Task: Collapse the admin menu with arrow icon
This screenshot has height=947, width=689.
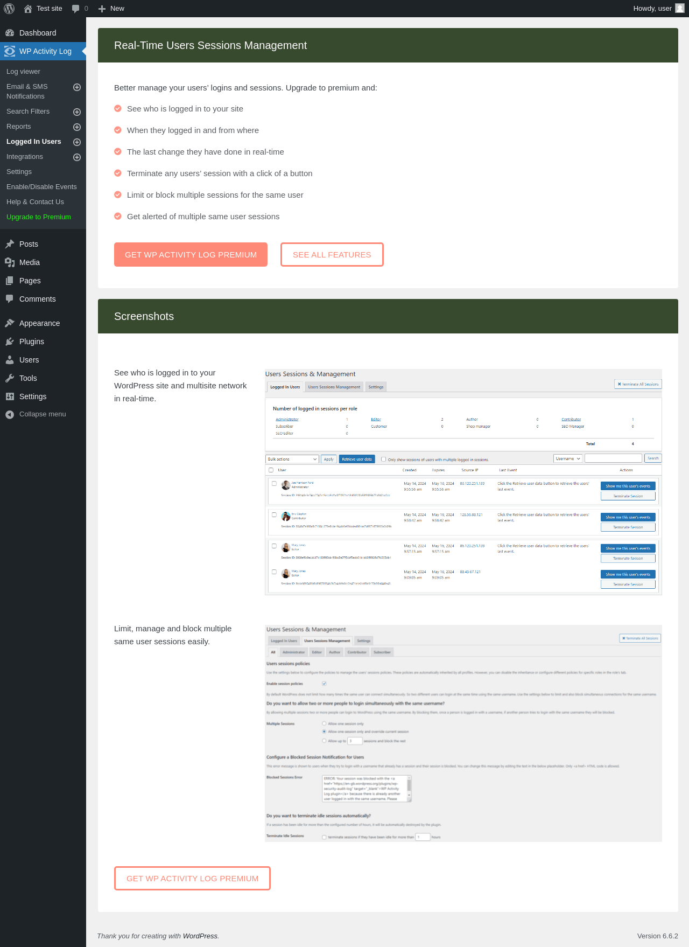Action: 10,414
